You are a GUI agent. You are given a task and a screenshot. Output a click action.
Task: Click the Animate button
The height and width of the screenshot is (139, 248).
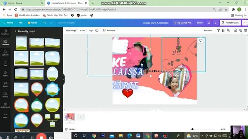[x=109, y=31]
